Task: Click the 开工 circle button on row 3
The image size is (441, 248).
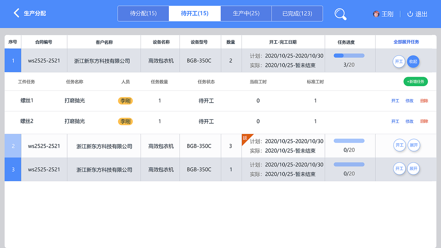Action: click(x=399, y=169)
